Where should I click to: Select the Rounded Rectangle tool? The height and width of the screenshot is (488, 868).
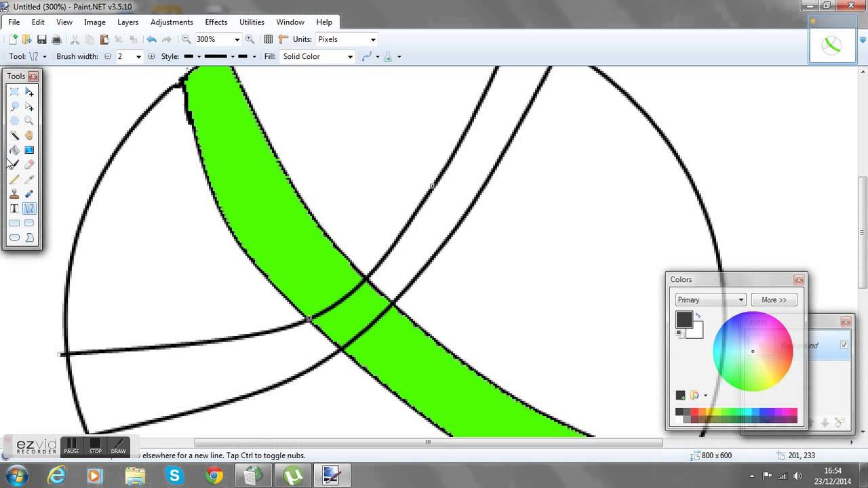coord(29,223)
